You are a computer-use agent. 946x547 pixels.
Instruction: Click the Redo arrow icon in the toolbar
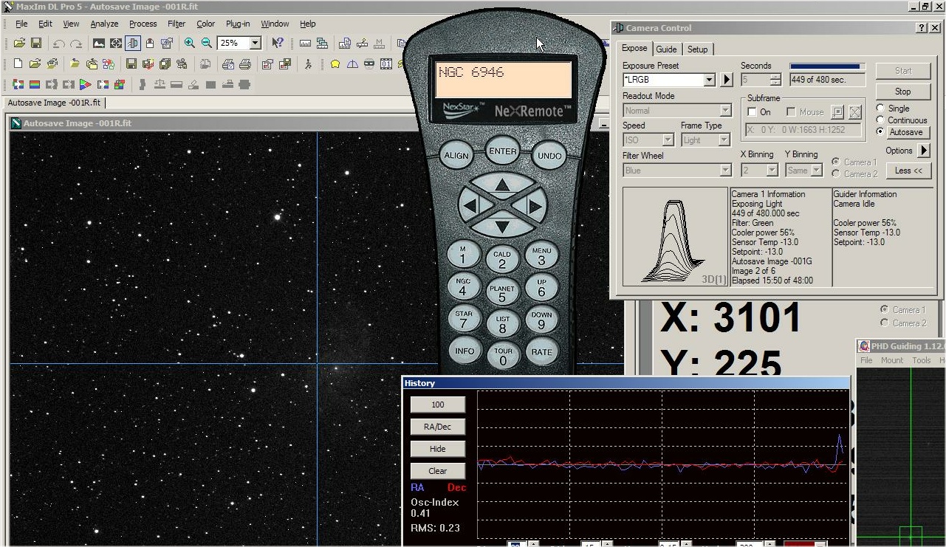75,44
